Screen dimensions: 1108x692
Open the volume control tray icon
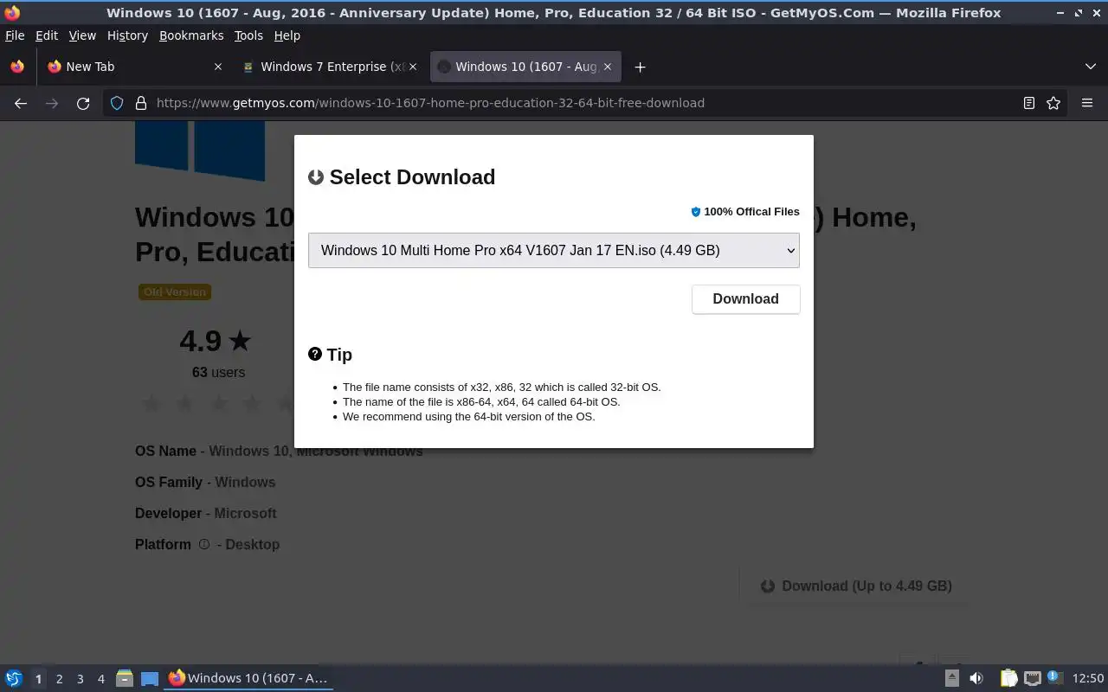(976, 678)
